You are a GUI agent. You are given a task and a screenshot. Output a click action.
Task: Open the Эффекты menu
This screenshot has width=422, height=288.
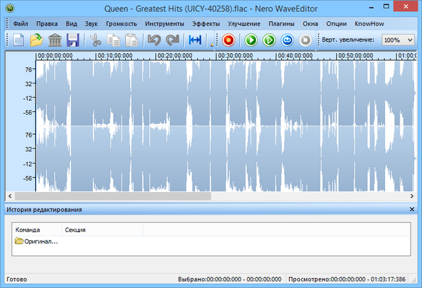click(x=206, y=24)
